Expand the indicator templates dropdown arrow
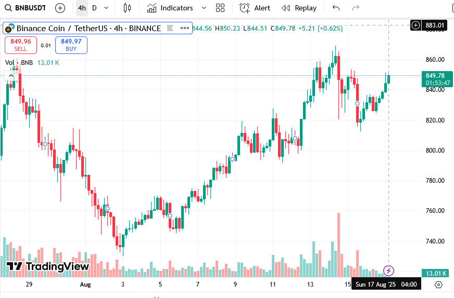Screen dimensions: 454x298 coord(204,8)
